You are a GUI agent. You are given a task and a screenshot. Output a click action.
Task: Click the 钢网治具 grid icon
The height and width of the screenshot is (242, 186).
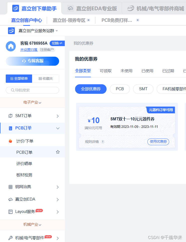tap(10, 187)
